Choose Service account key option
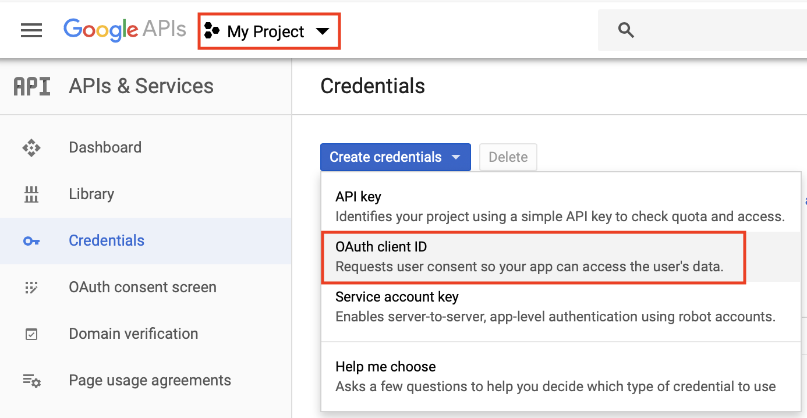Screen dimensions: 807x418 [561, 307]
